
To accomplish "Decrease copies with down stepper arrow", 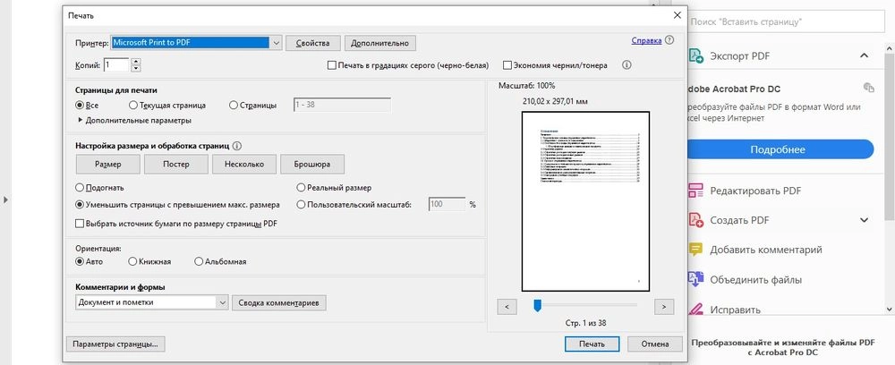I will tap(136, 68).
